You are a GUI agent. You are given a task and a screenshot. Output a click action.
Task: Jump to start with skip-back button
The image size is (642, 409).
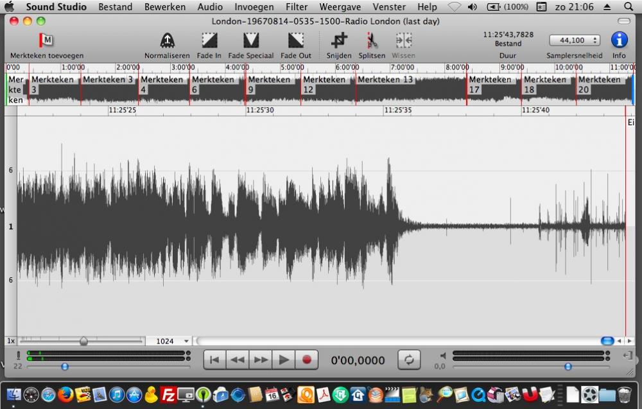coord(214,360)
